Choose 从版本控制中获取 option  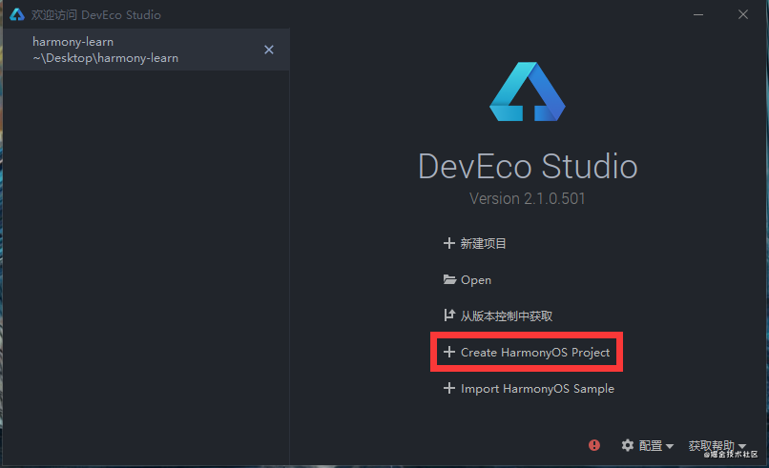pyautogui.click(x=498, y=316)
